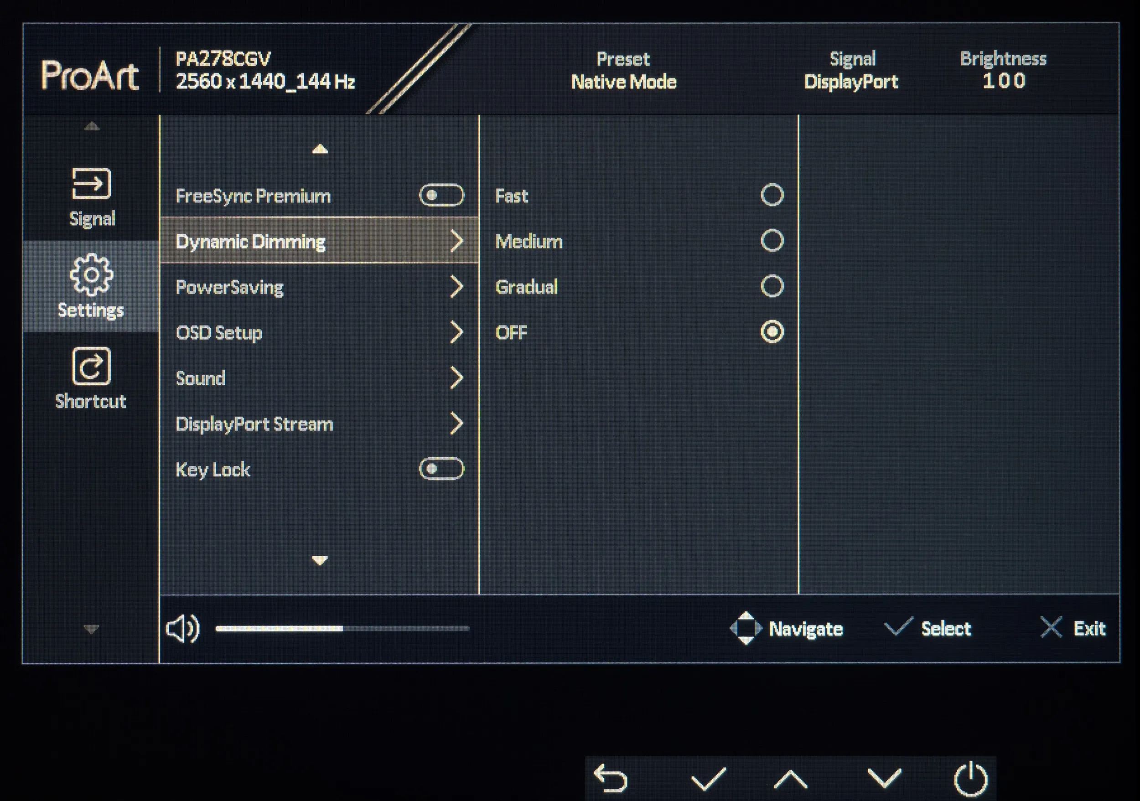The height and width of the screenshot is (801, 1140).
Task: Open the Shortcut section icon
Action: (91, 366)
